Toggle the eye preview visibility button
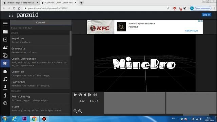Viewport: 217px width, 122px height. [x=80, y=95]
